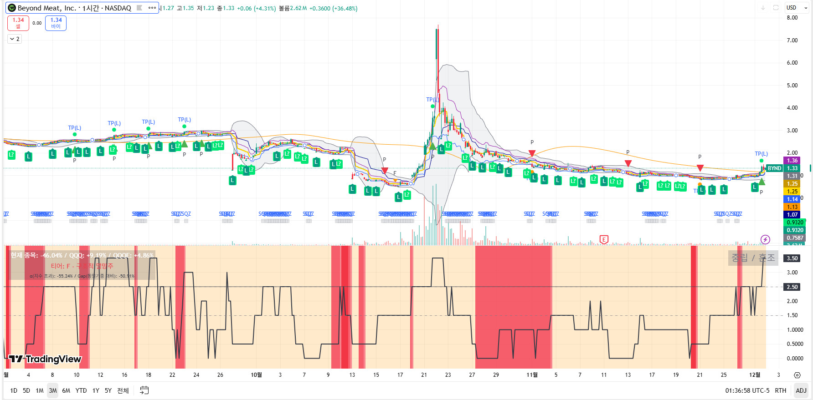Click the TP(L) label near Sep 12
Viewport: 813px width, 400px height.
click(x=114, y=123)
